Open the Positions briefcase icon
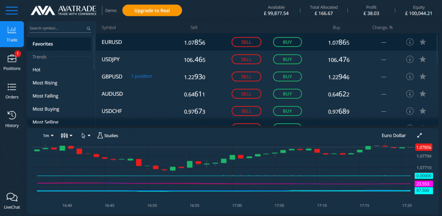Screen dimensions: 442x216 pos(12,59)
